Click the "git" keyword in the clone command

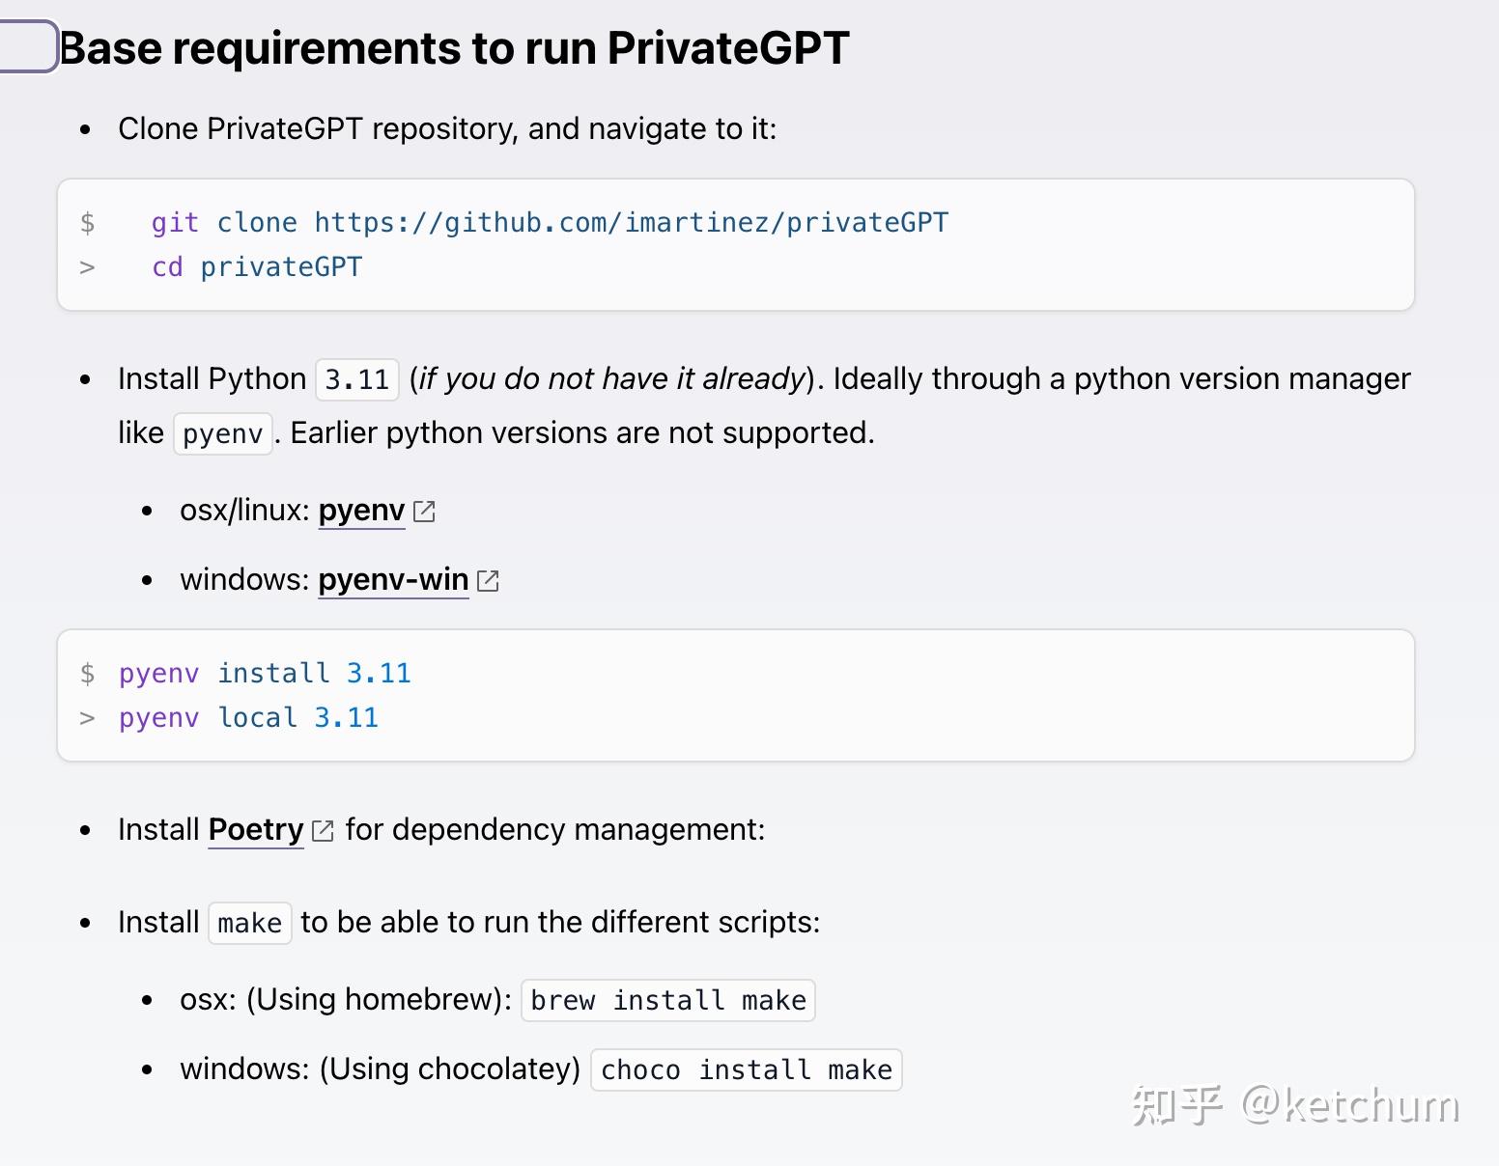click(175, 223)
